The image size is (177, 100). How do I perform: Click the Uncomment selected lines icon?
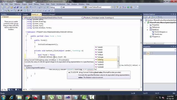pyautogui.click(x=28, y=11)
